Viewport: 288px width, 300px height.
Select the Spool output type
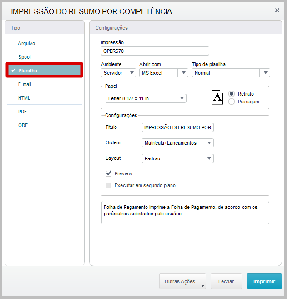[45, 57]
